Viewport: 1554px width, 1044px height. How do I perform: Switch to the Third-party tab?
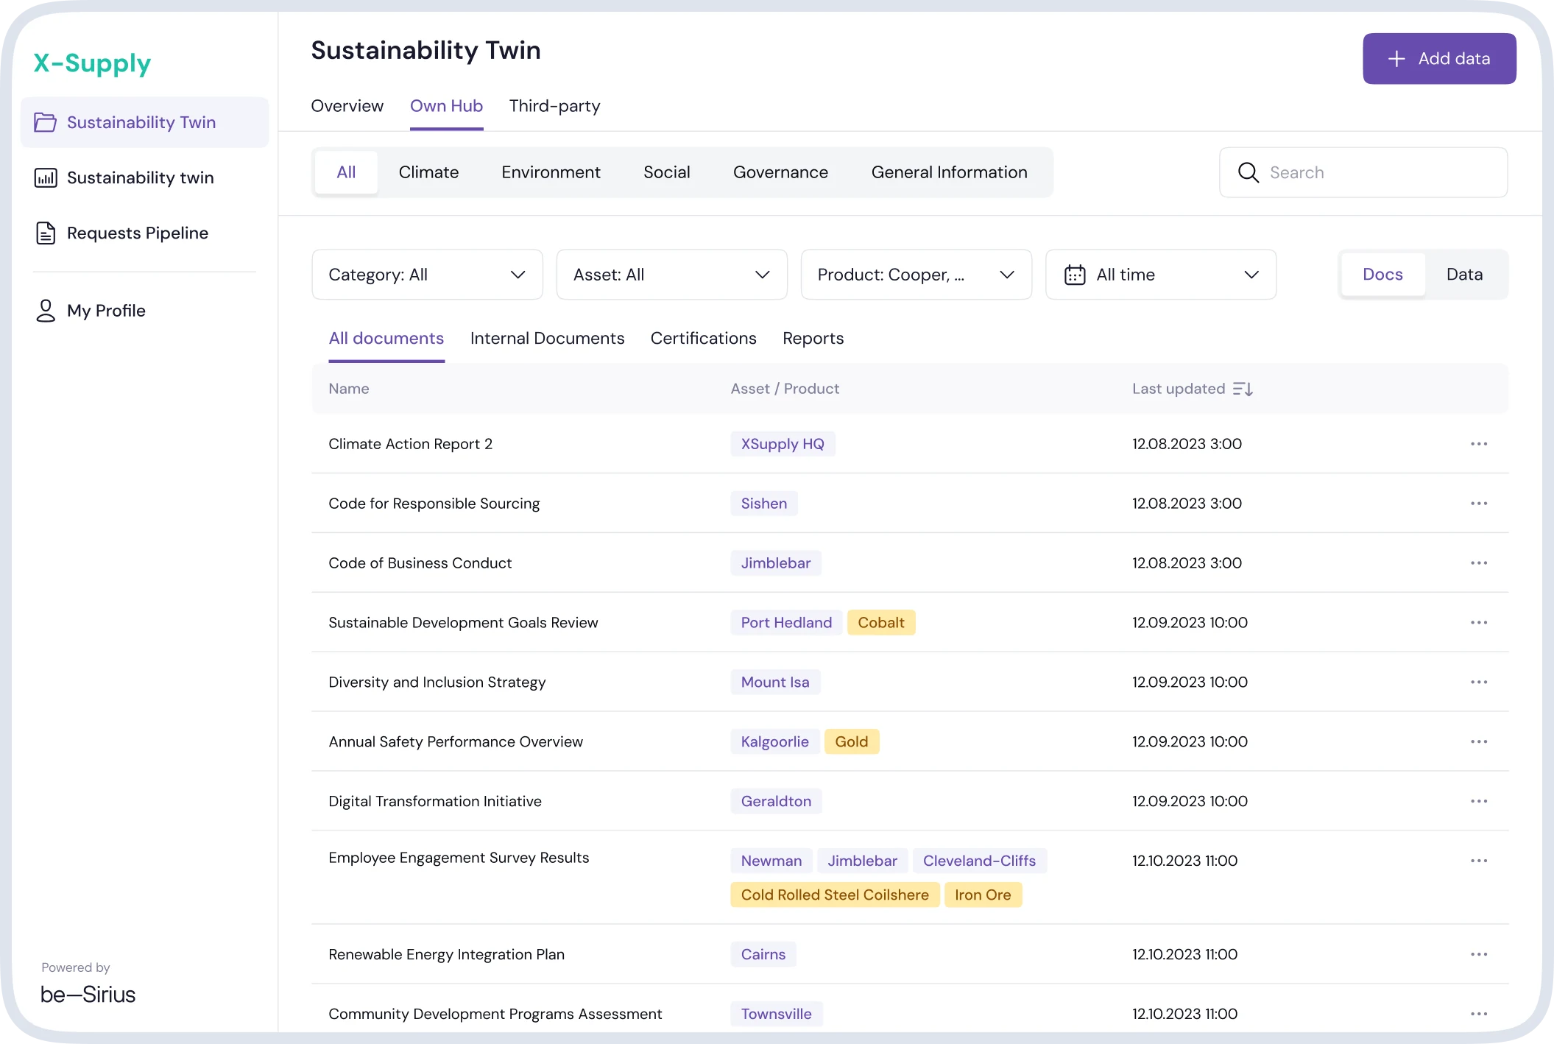point(554,106)
